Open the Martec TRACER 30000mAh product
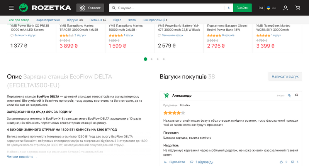The height and width of the screenshot is (166, 309). click(79, 28)
